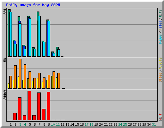Click day 1 on the x-axis
The width and height of the screenshot is (164, 128).
pos(11,124)
